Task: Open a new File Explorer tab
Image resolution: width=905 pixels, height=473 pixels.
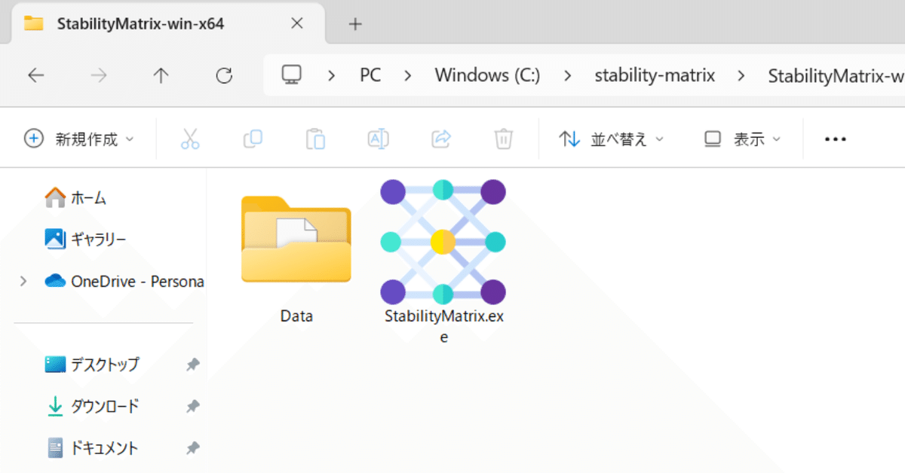Action: coord(354,24)
